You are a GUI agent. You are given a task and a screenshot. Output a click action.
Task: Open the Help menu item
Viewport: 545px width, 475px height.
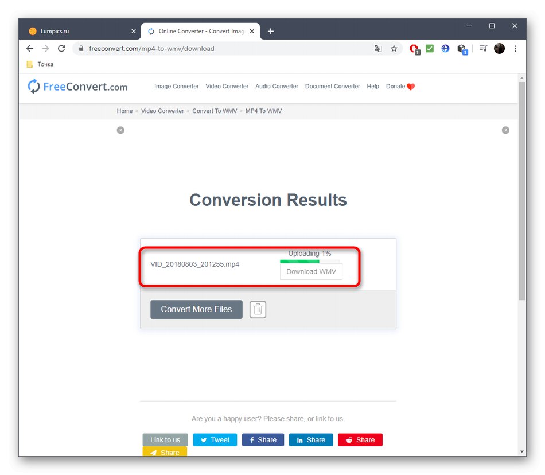pyautogui.click(x=373, y=87)
